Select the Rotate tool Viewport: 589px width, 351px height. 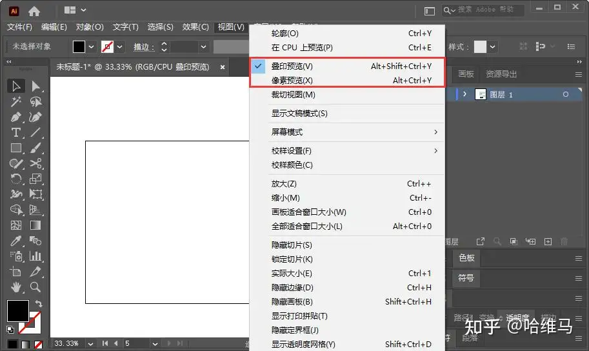[15, 179]
